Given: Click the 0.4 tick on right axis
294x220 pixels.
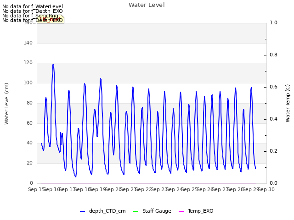Looking at the screenshot, I should [x=273, y=119].
